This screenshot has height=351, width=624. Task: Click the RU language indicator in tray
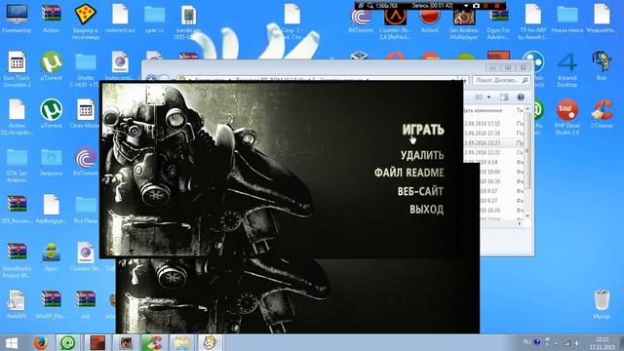pyautogui.click(x=526, y=342)
